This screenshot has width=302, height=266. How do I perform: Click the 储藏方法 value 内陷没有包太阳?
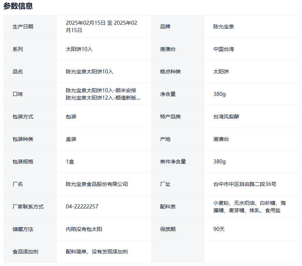pos(84,229)
